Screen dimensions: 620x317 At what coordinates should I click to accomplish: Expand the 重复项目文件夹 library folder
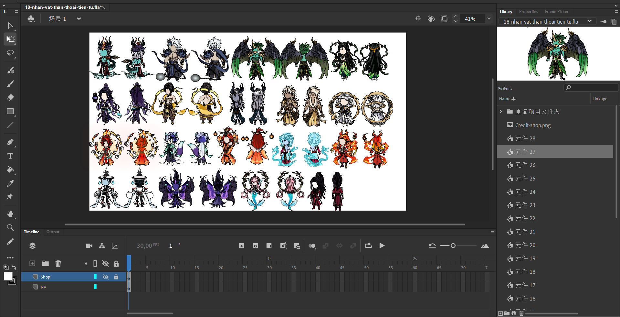(x=501, y=112)
